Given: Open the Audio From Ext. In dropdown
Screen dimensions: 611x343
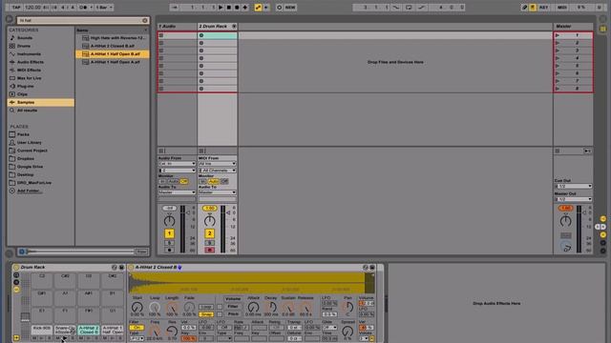Looking at the screenshot, I should [177, 164].
